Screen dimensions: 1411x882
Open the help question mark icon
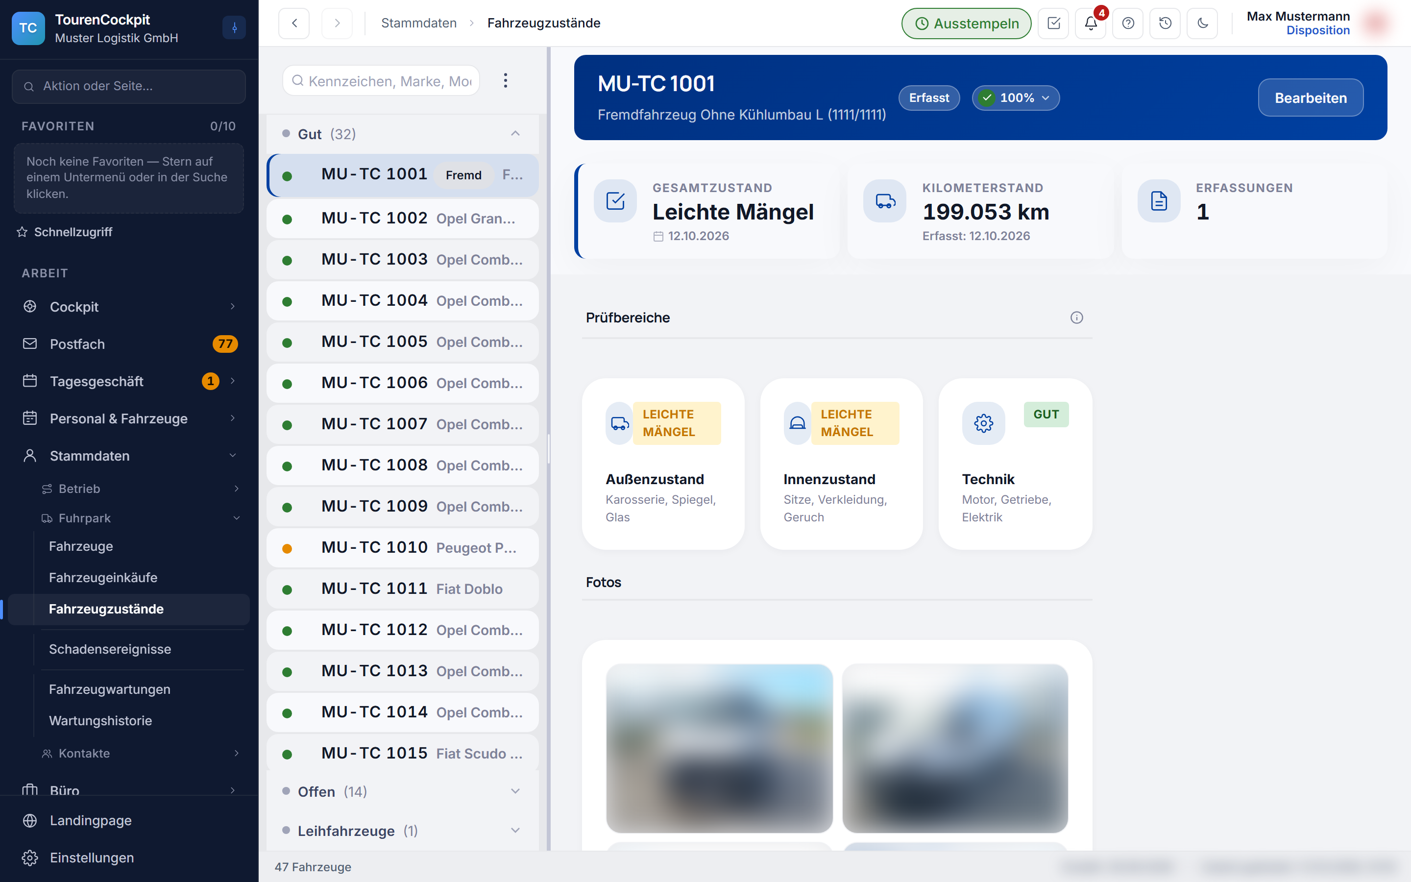pyautogui.click(x=1128, y=24)
